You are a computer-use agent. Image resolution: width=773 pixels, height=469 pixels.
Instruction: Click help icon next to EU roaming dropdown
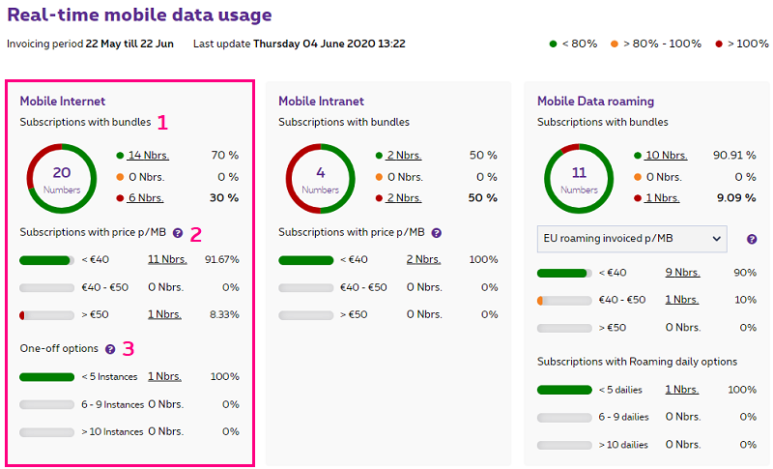(x=752, y=239)
